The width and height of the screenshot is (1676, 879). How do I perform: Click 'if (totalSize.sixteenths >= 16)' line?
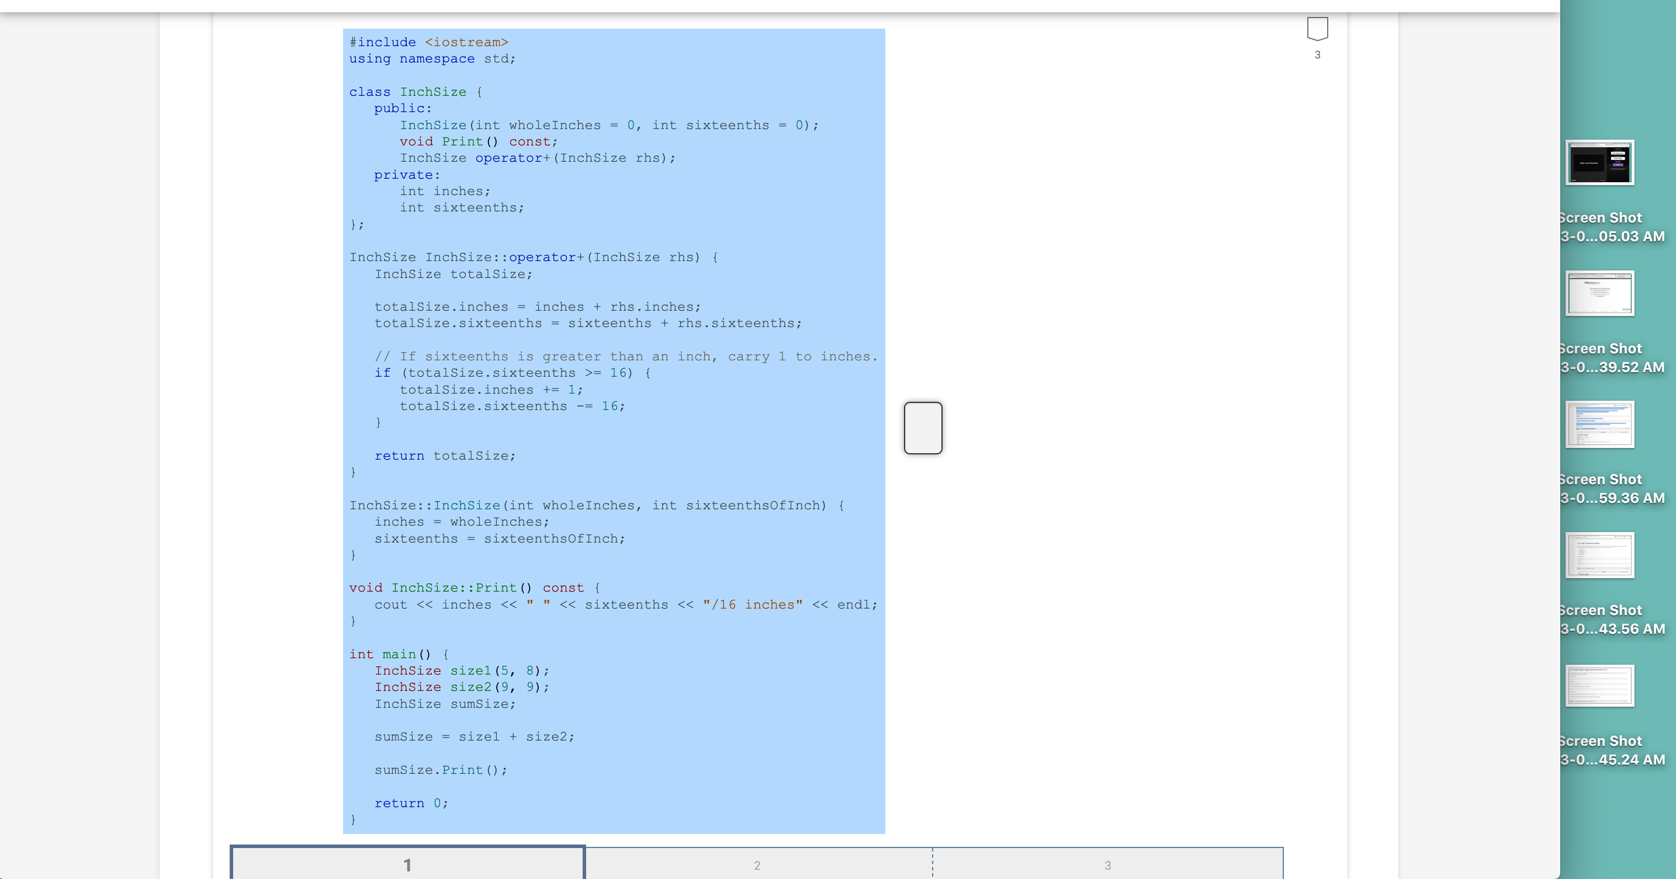point(512,373)
